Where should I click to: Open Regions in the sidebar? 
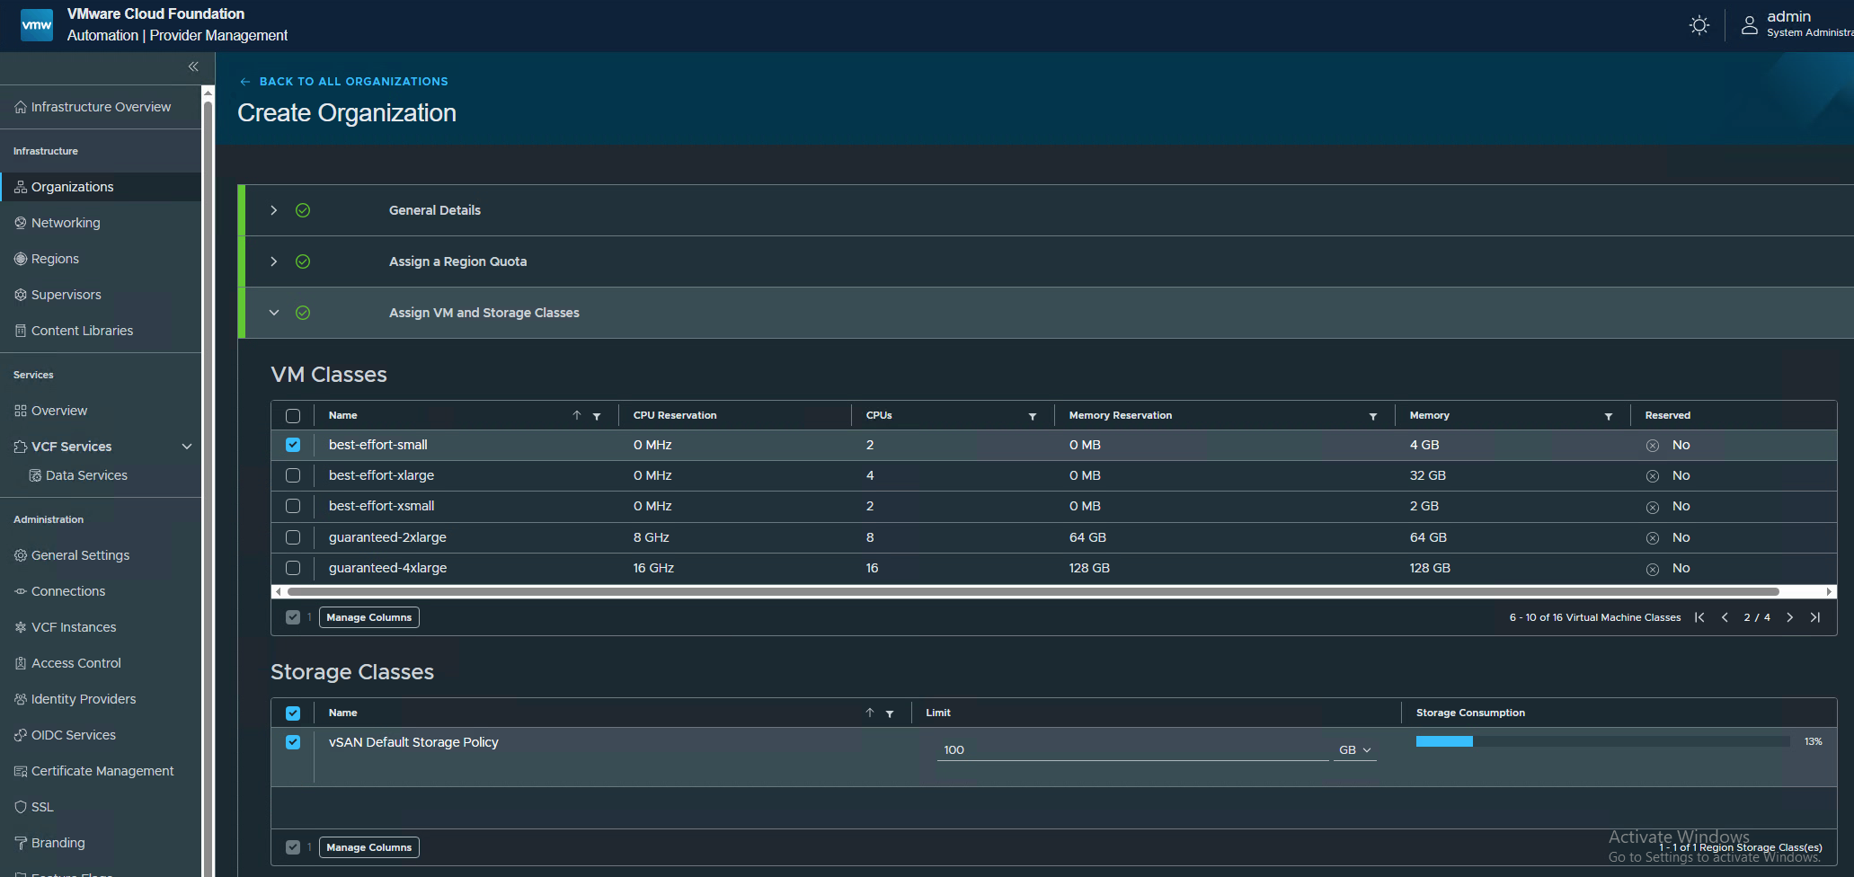(x=101, y=259)
